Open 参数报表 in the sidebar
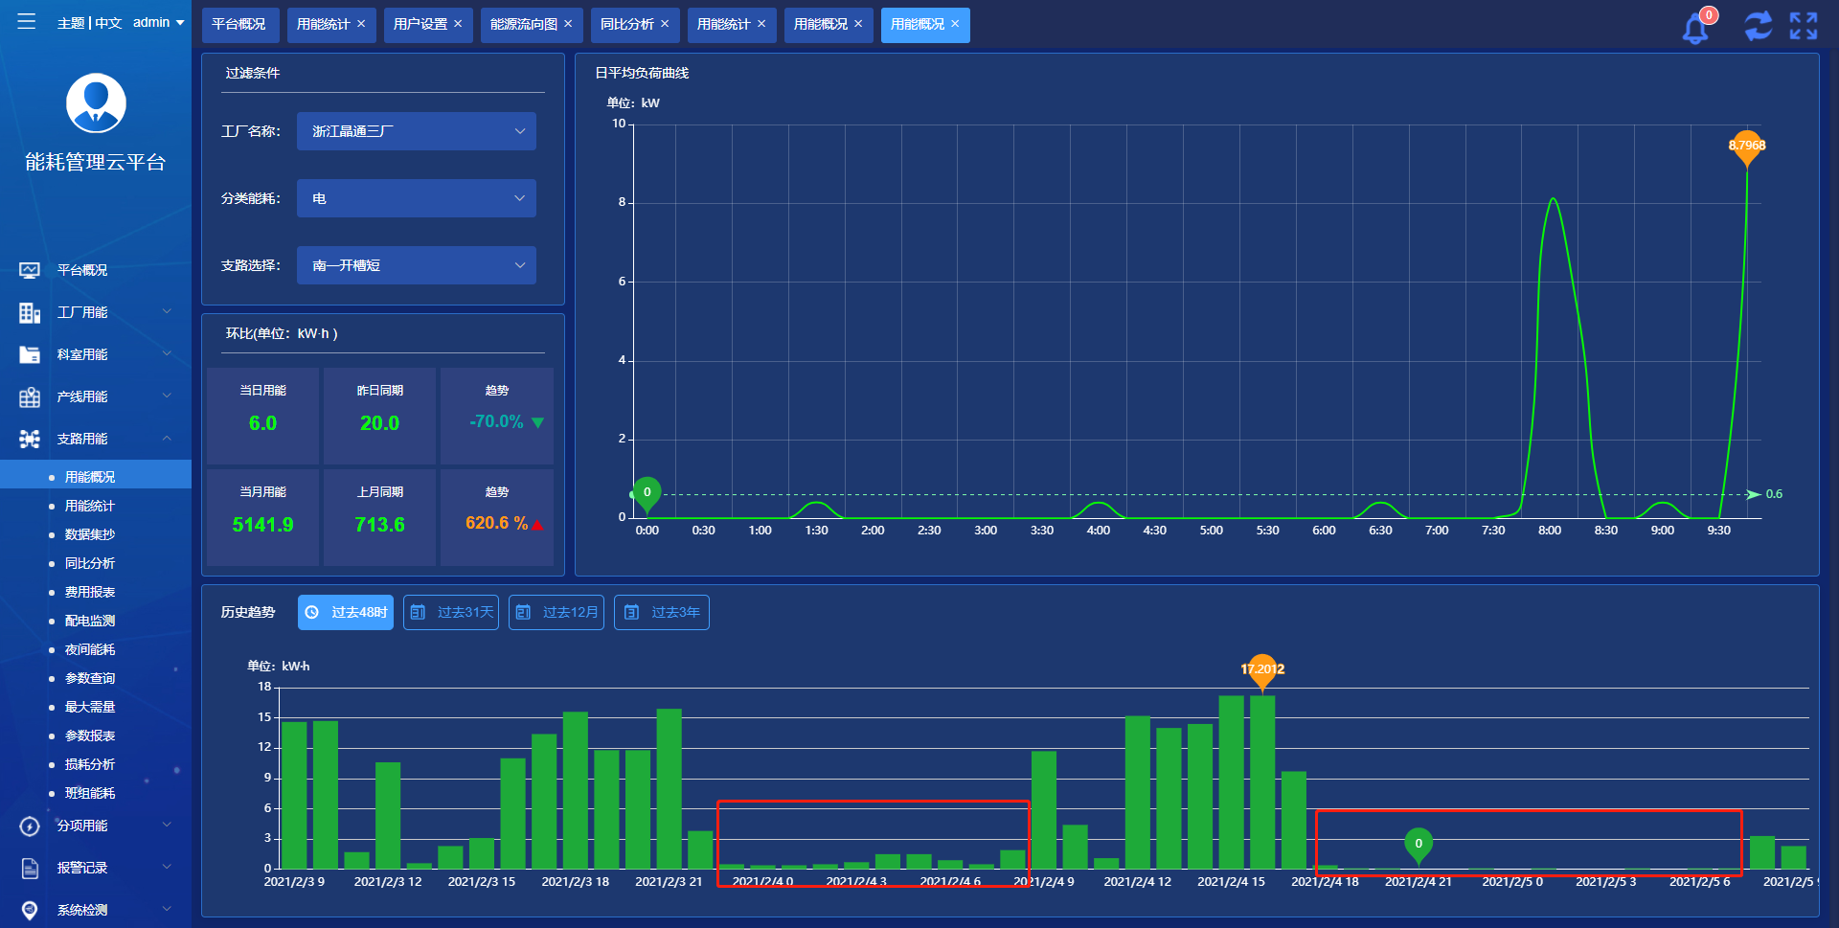The width and height of the screenshot is (1839, 928). (90, 736)
